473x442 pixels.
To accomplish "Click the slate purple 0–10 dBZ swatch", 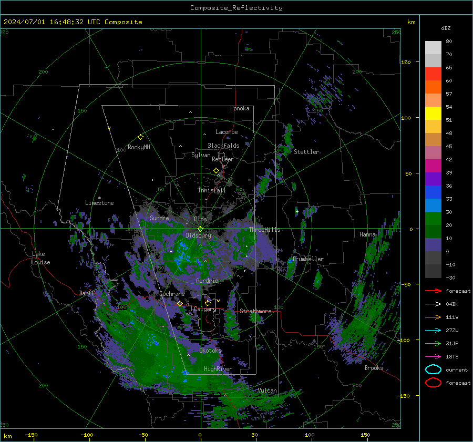I will pos(433,245).
